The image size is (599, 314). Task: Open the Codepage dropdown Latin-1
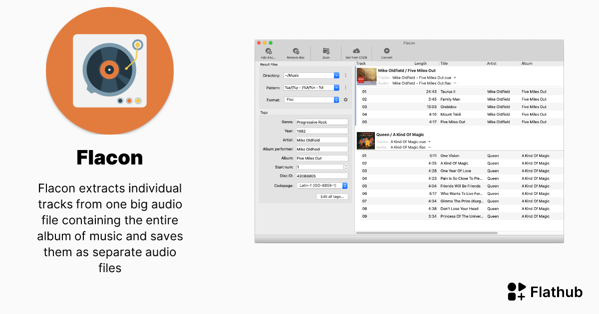click(344, 185)
